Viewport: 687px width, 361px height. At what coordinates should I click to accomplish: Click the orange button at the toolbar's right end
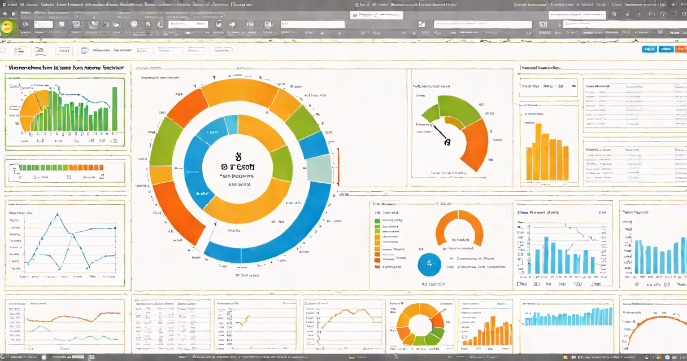681,49
